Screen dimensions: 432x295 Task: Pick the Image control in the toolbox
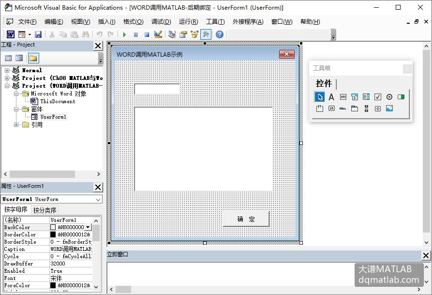point(389,109)
